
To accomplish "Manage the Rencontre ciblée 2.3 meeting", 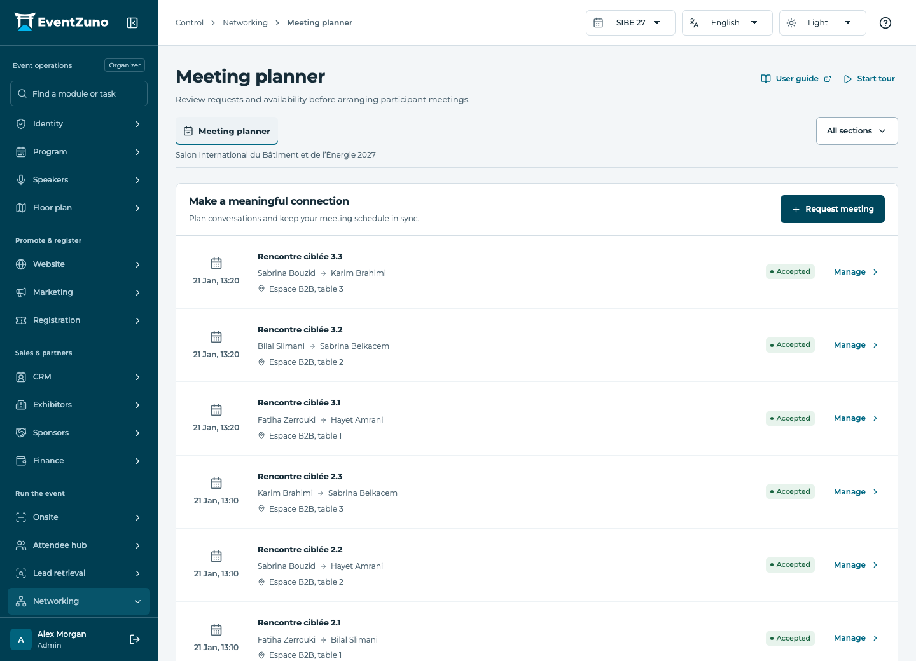I will (x=856, y=492).
